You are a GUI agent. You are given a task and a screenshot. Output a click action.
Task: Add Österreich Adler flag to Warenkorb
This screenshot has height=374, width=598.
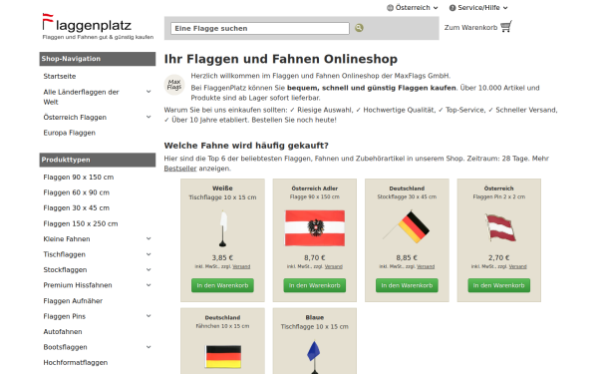coord(315,285)
